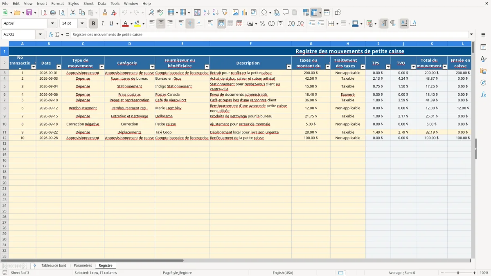Toggle Align Left
Screen dimensions: 491x276
152,24
